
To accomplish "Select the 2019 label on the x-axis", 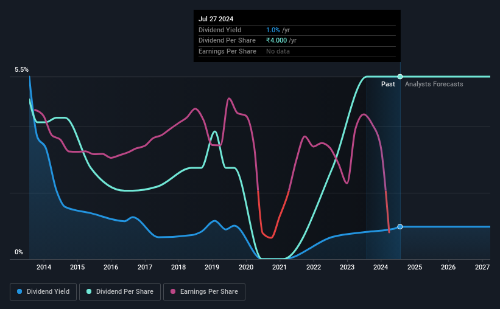I will pyautogui.click(x=212, y=267).
